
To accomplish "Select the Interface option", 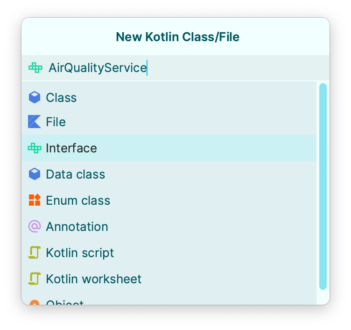I will pyautogui.click(x=71, y=148).
